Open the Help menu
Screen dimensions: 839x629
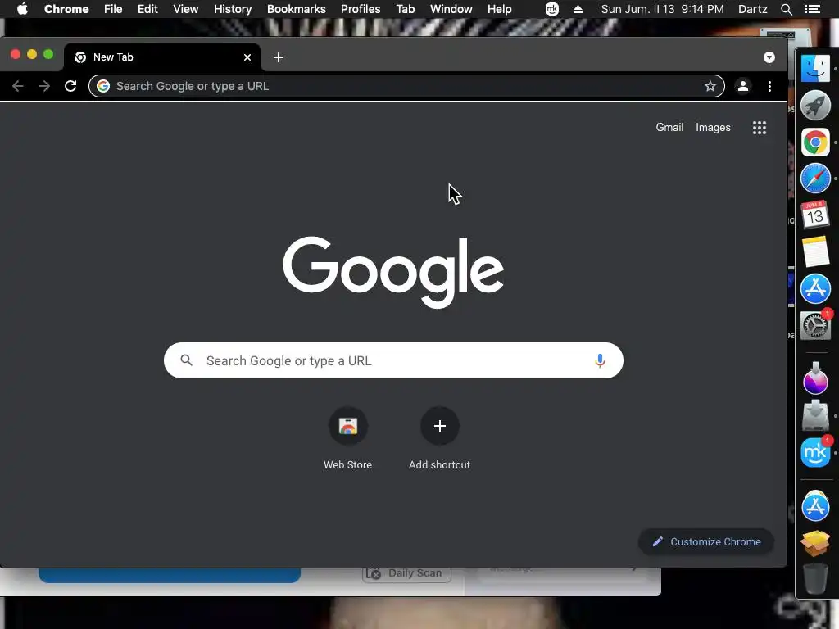point(499,9)
